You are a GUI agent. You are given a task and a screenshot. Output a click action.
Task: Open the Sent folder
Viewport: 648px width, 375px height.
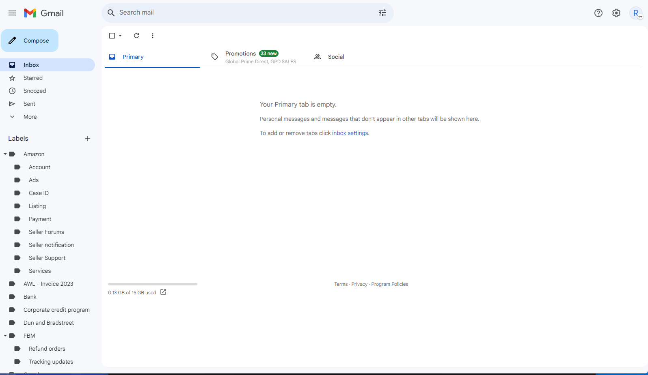pos(48,104)
